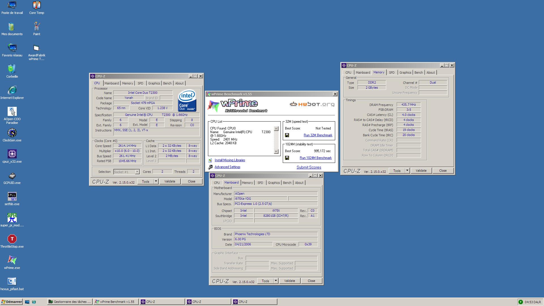Open AwardFabrik wPrime T... desktop file
544x306 pixels.
point(37,52)
